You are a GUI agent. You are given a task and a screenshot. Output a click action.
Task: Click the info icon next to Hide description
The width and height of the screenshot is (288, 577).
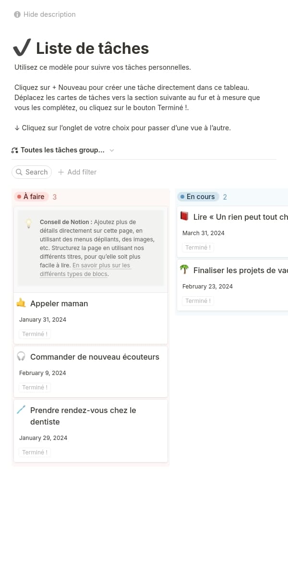pyautogui.click(x=17, y=14)
